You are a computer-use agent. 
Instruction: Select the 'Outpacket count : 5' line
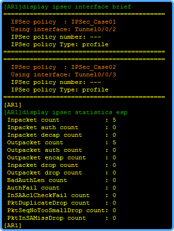[x=62, y=143]
